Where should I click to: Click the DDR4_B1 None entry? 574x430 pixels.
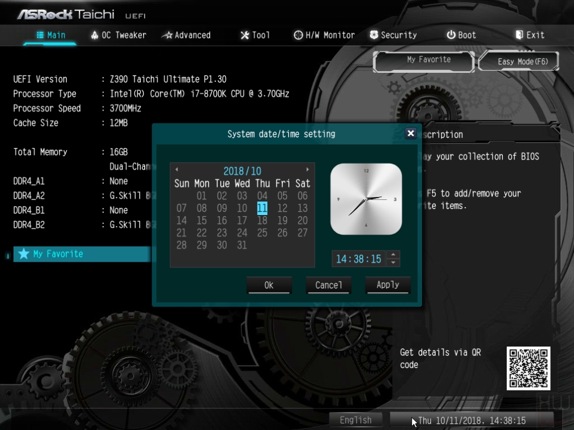pos(119,210)
